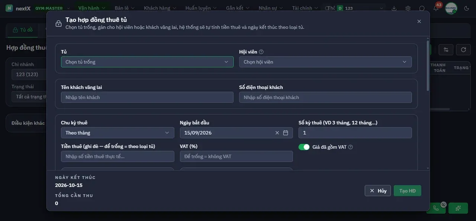Expand the GYM MASTER app switcher
Image resolution: width=476 pixels, height=221 pixels.
[52, 8]
